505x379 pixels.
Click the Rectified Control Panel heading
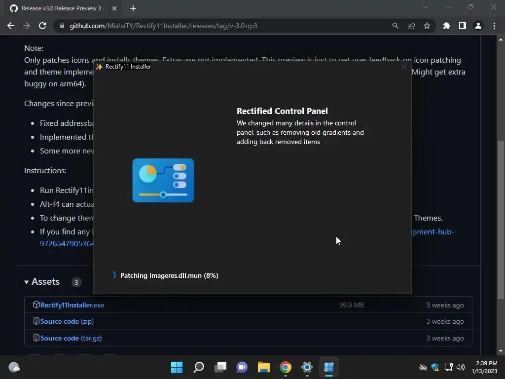pyautogui.click(x=282, y=111)
